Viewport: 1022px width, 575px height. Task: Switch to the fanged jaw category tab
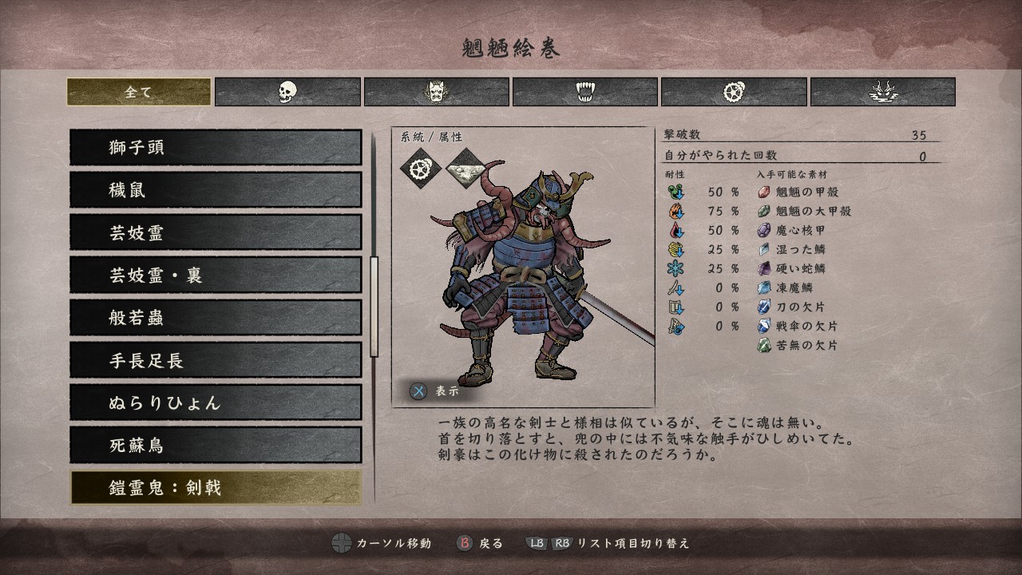(585, 92)
